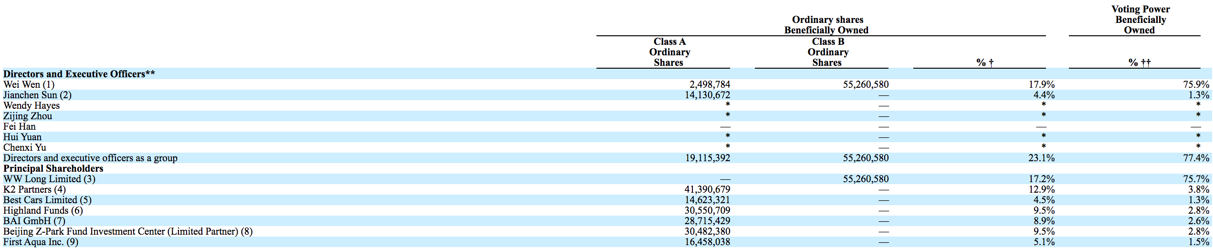Click Highland Funds' value 30,550,709
Viewport: 1213px width, 248px height.
pyautogui.click(x=707, y=210)
